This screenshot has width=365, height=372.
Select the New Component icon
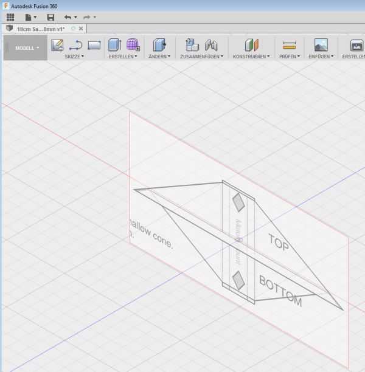click(192, 45)
